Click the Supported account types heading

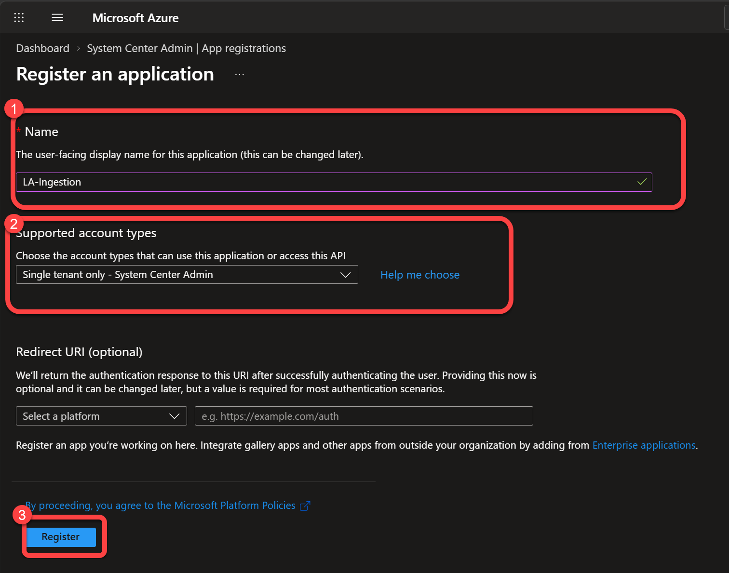coord(86,233)
